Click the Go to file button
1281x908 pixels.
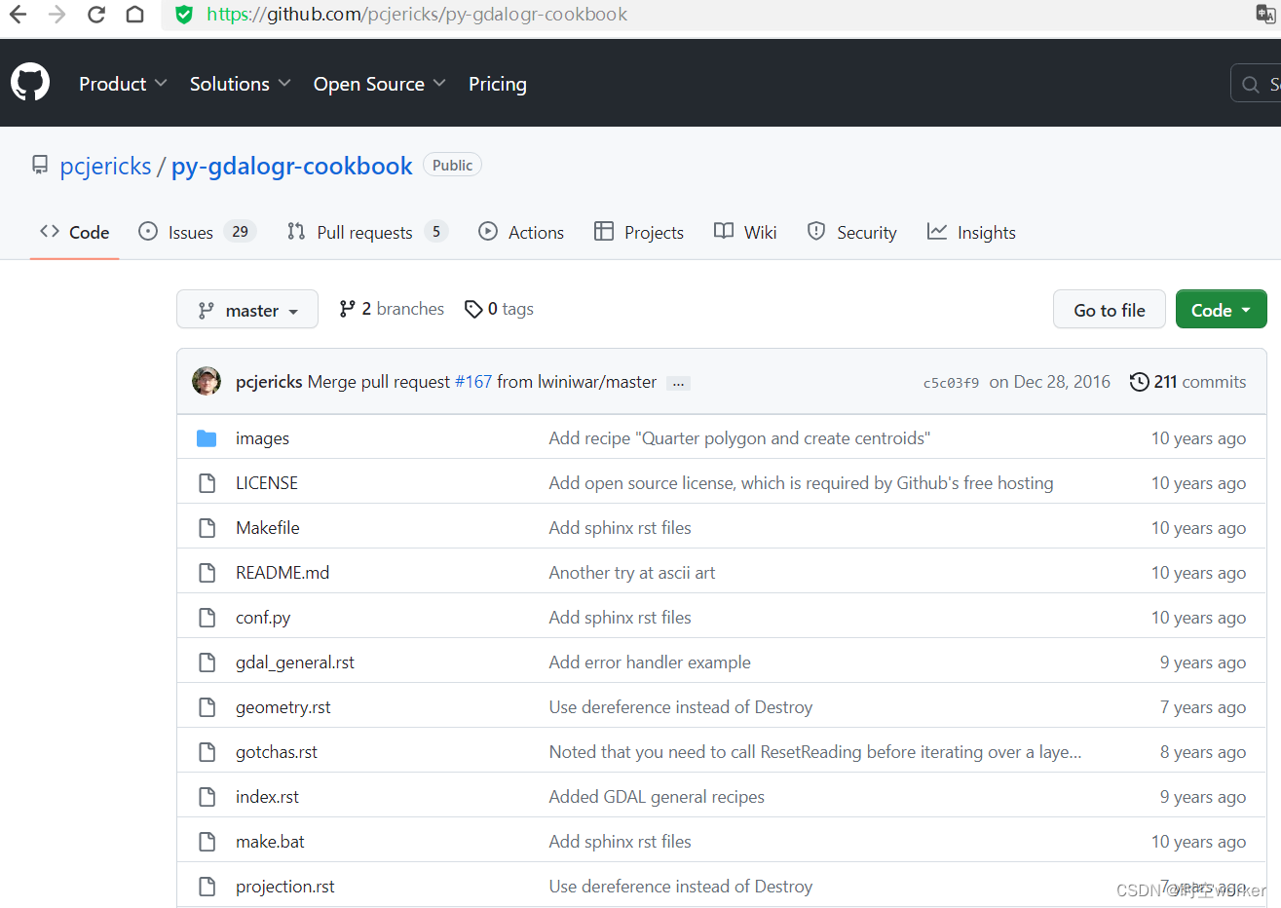pyautogui.click(x=1110, y=310)
